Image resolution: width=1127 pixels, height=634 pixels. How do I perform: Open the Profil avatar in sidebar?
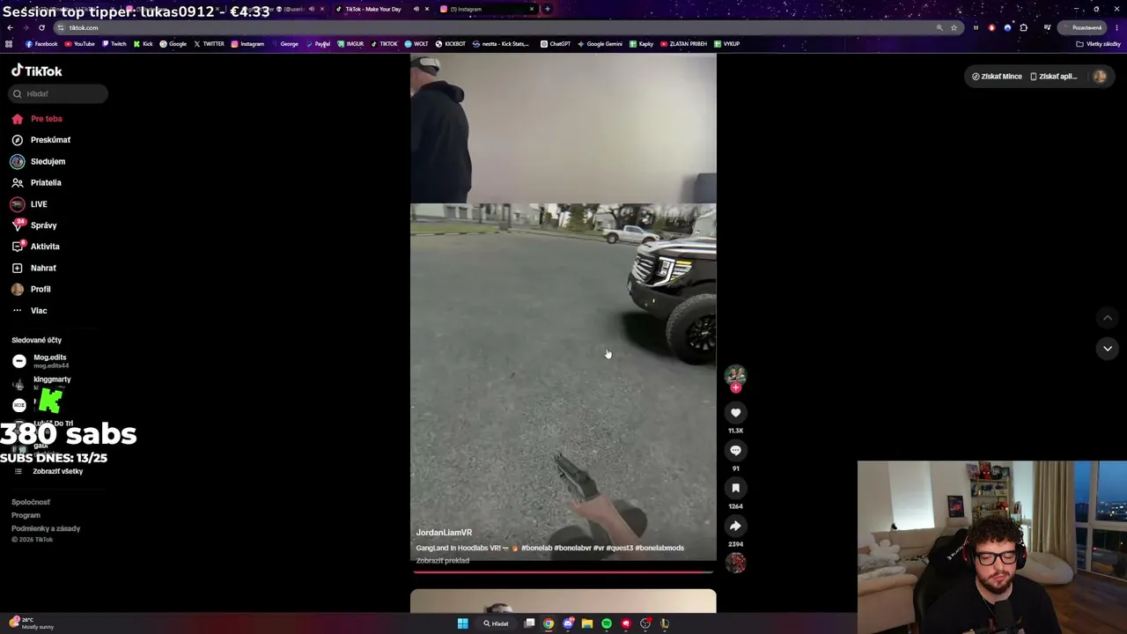coord(17,289)
